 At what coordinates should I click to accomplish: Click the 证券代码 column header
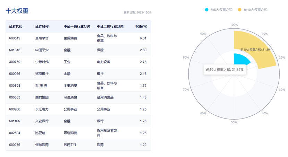pyautogui.click(x=16, y=26)
